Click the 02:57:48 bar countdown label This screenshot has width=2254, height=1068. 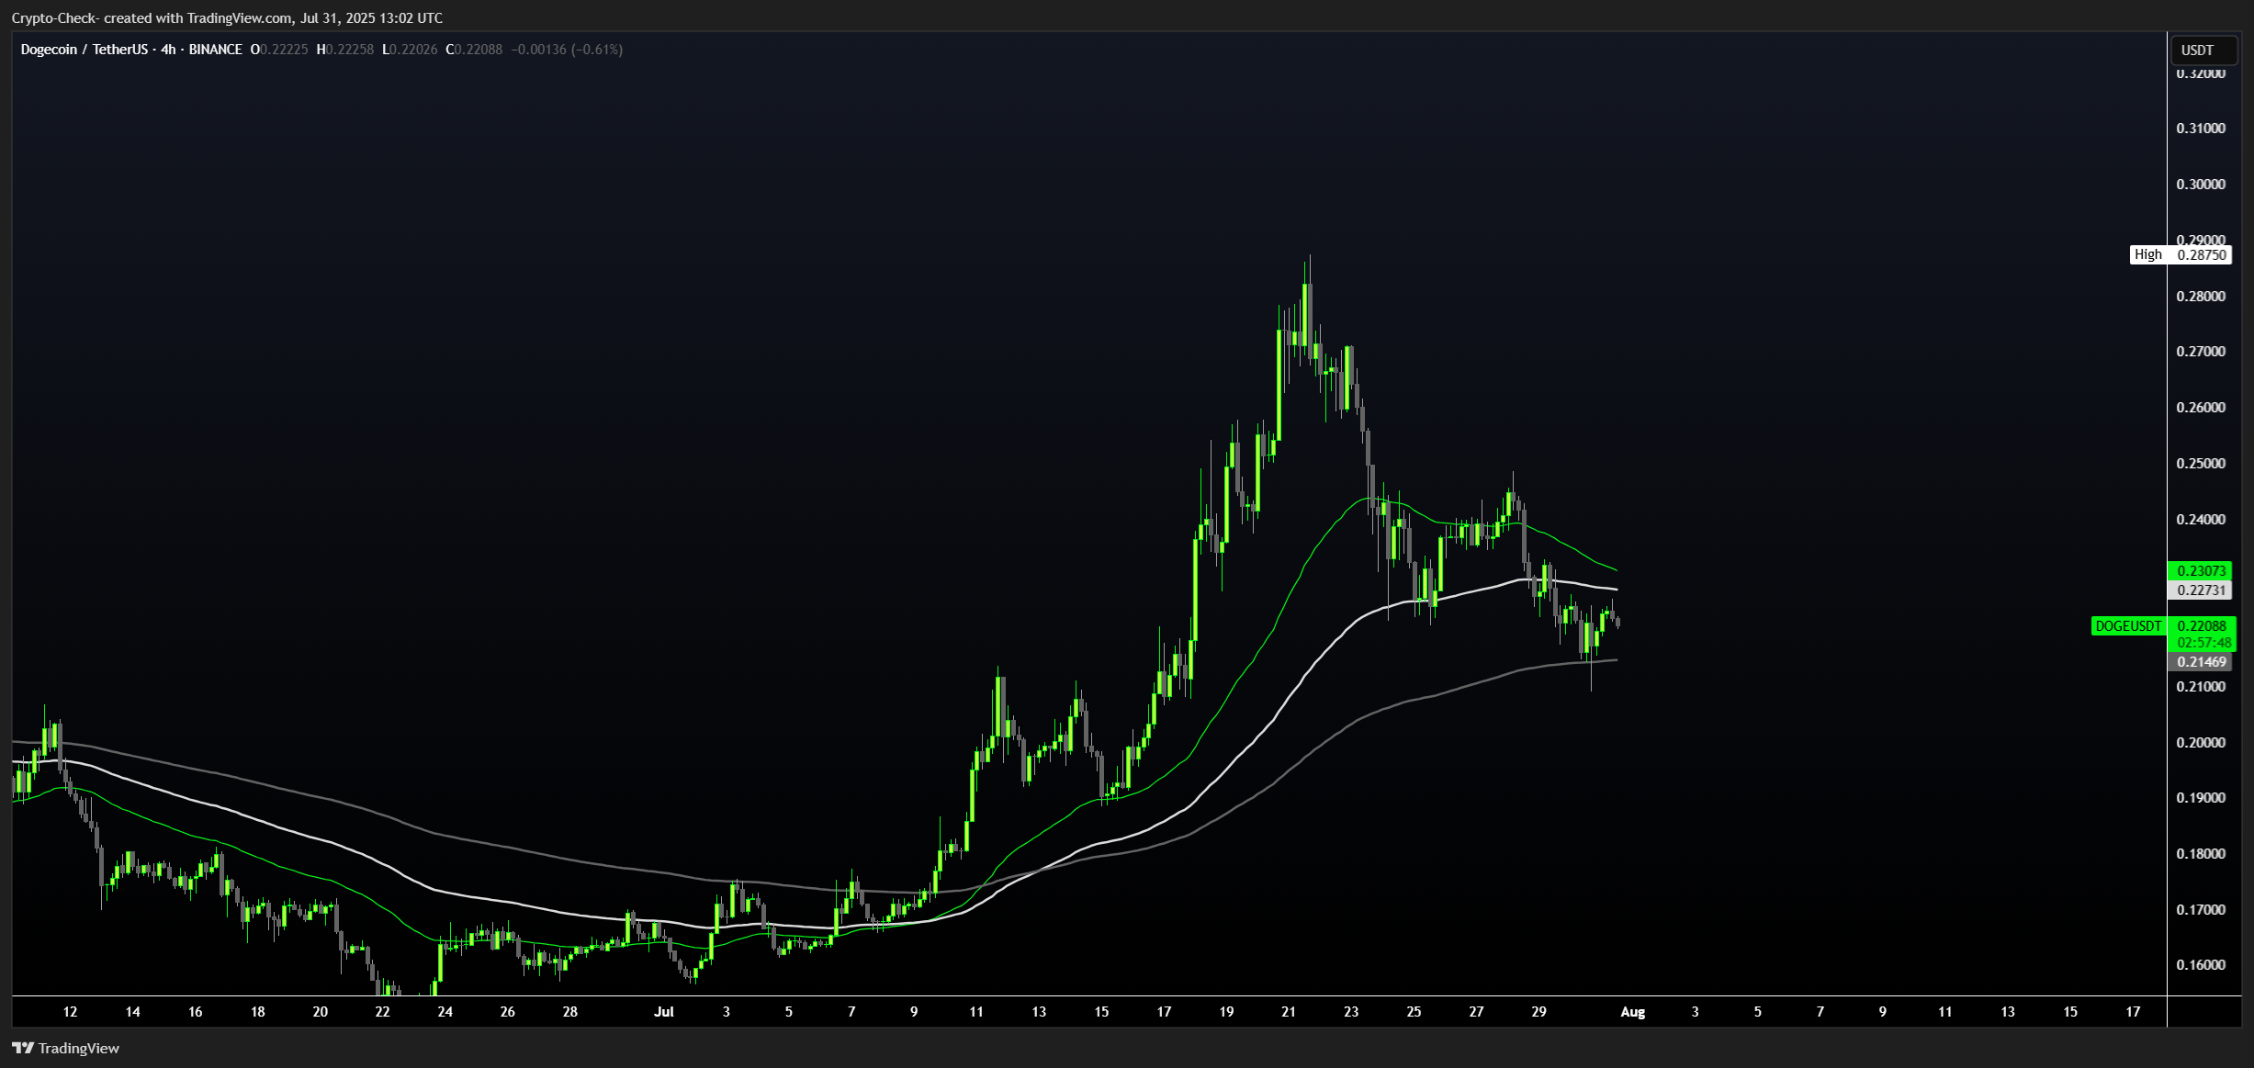pyautogui.click(x=2202, y=643)
